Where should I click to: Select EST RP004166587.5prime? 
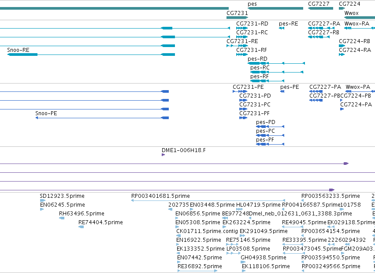tap(283, 209)
